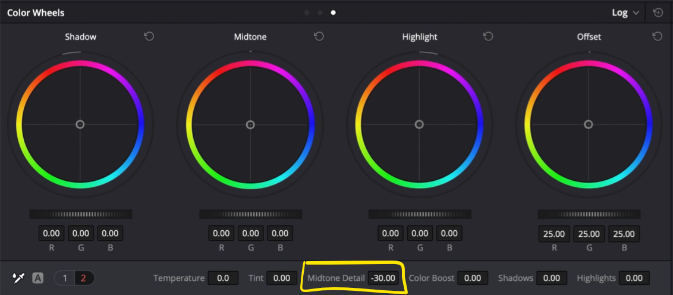The image size is (673, 295).
Task: Click the Highlights value field
Action: point(634,278)
